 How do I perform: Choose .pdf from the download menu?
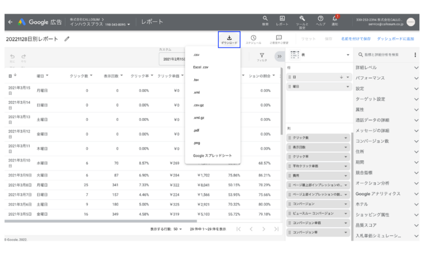[196, 130]
